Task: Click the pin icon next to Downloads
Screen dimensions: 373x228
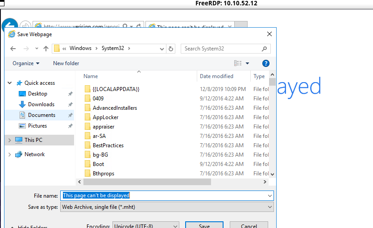Action: coord(70,104)
